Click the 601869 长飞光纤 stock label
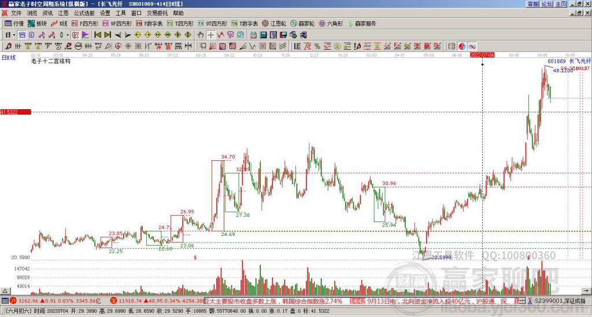Image resolution: width=592 pixels, height=317 pixels. [569, 61]
